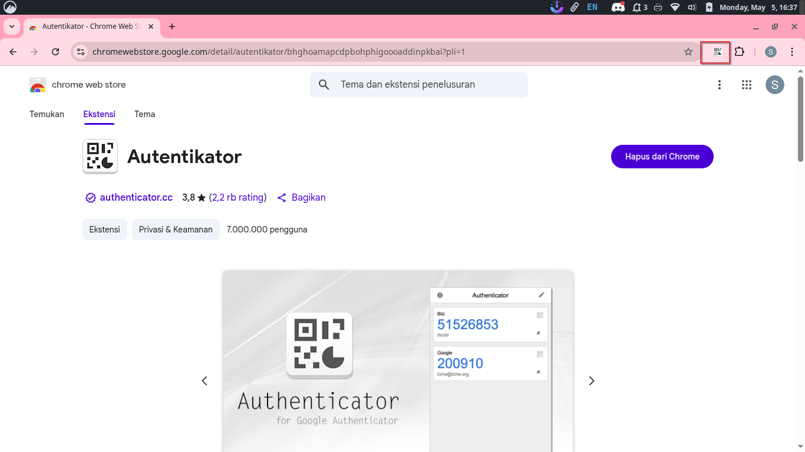The height and width of the screenshot is (452, 805).
Task: Show the previous screenshot with left arrow
Action: [204, 381]
